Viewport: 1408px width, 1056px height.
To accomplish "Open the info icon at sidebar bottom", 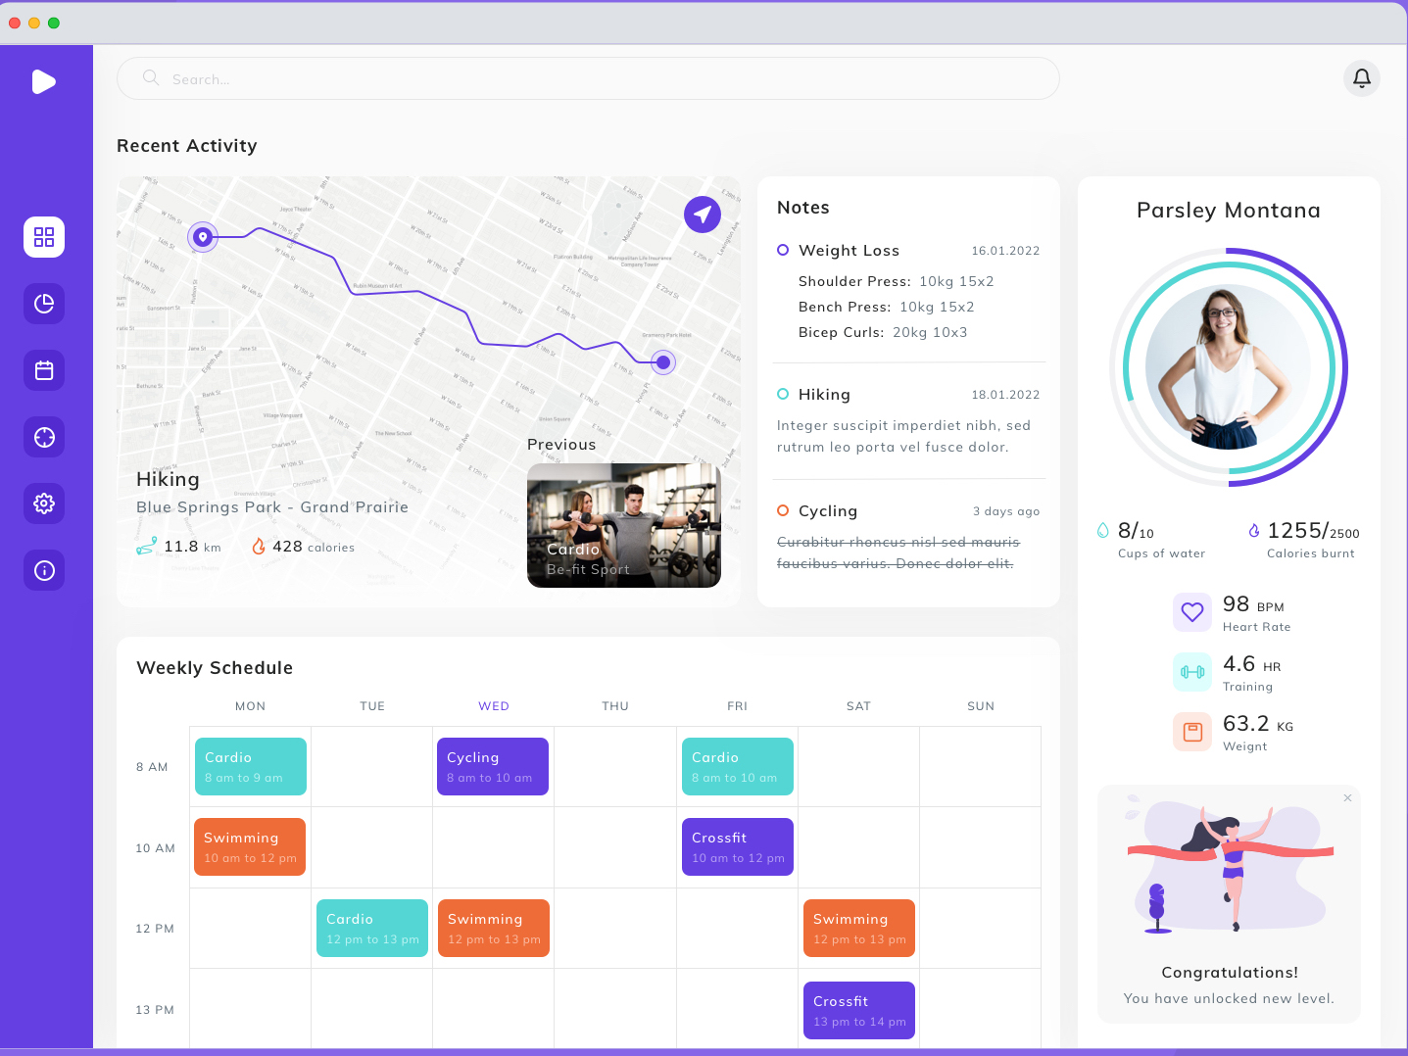I will tap(44, 570).
